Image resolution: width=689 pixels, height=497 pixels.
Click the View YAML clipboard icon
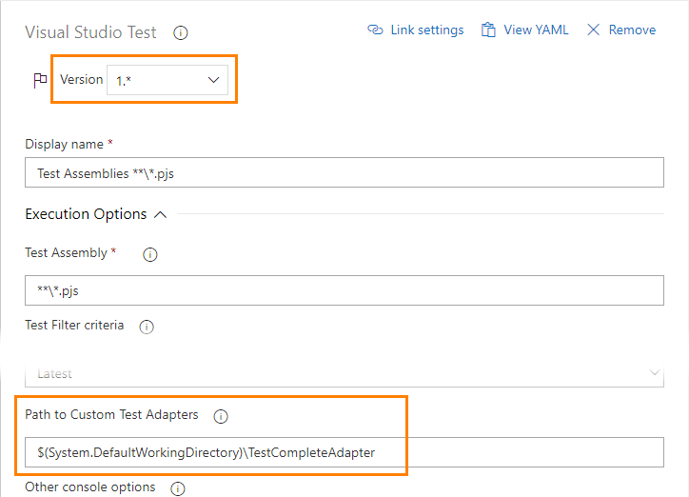click(489, 30)
